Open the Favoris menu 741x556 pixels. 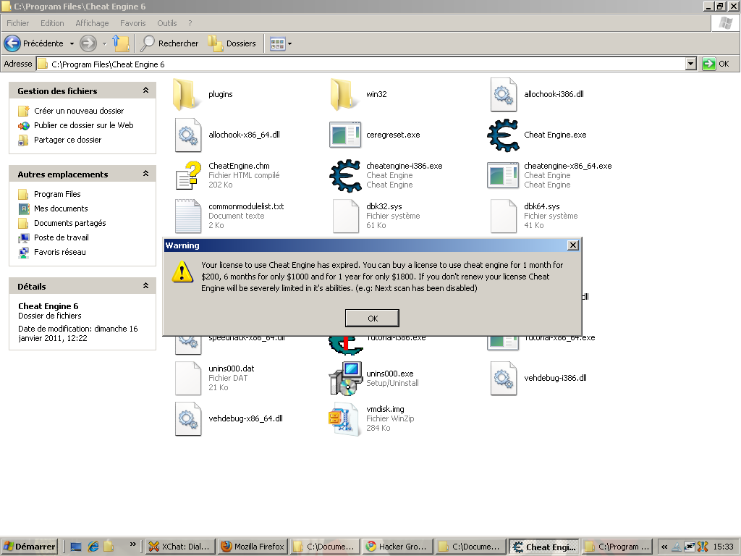point(133,23)
